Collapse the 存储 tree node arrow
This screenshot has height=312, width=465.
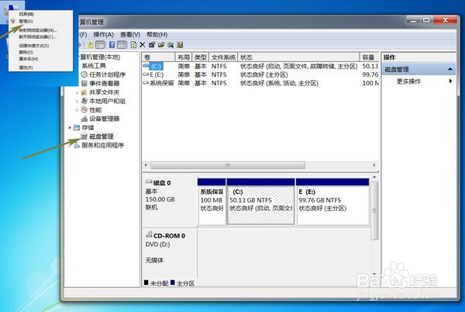[70, 127]
